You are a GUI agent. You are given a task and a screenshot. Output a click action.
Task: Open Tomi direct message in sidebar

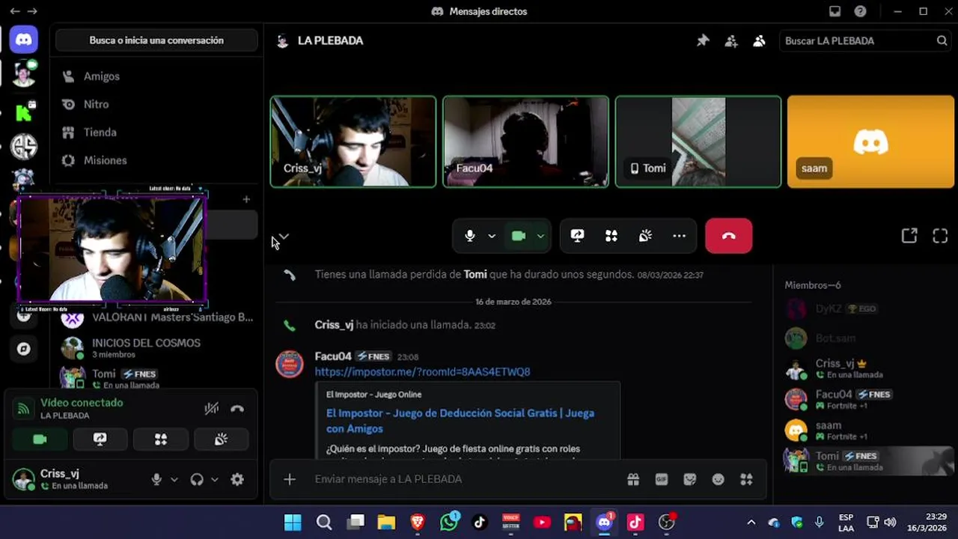tap(156, 378)
